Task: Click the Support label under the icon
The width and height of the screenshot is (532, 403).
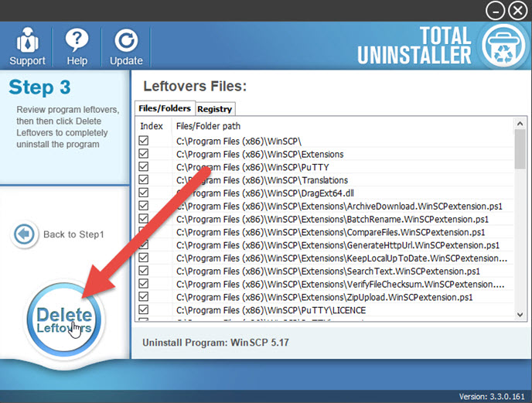Action: coord(27,61)
